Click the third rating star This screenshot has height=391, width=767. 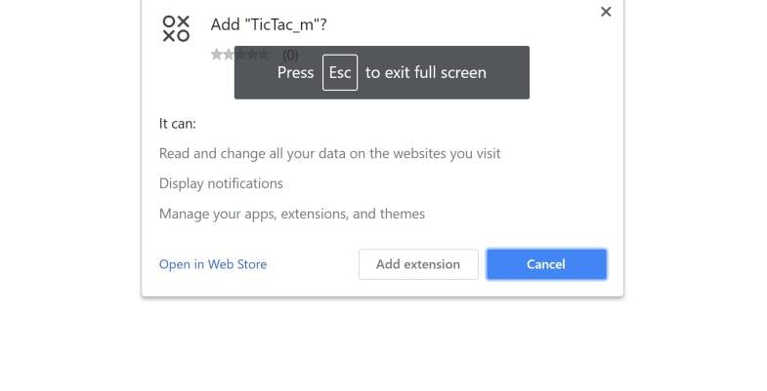[x=239, y=55]
